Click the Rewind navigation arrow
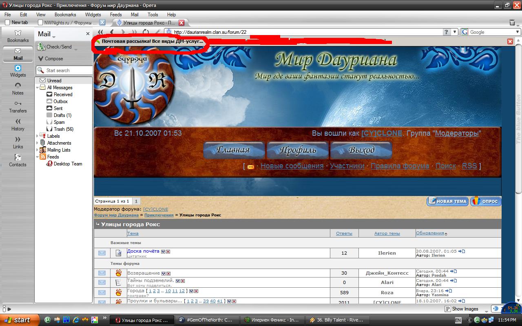The width and height of the screenshot is (522, 326). [x=100, y=32]
